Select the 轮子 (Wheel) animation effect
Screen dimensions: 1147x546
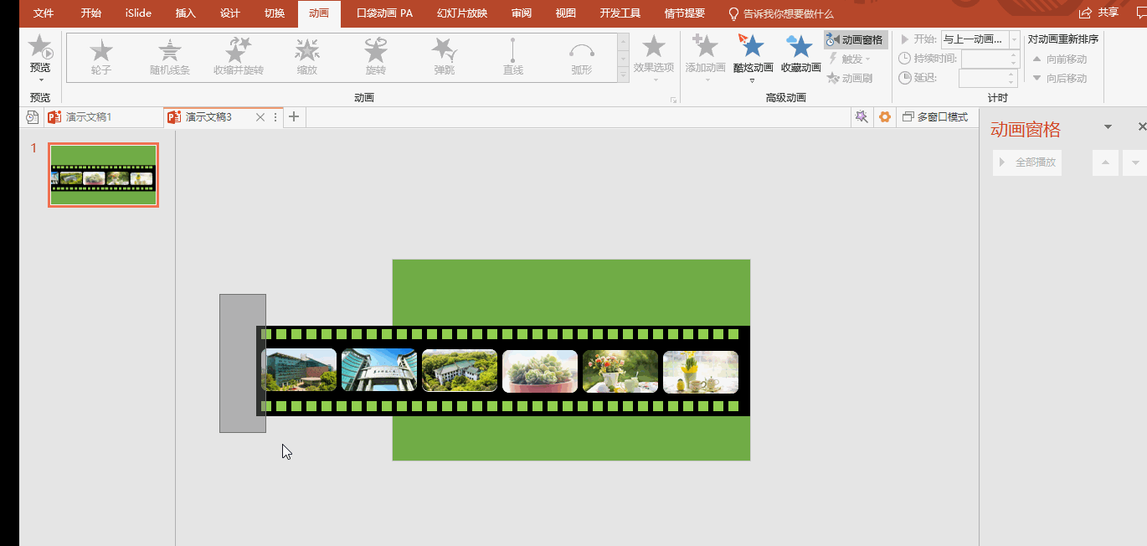coord(101,56)
